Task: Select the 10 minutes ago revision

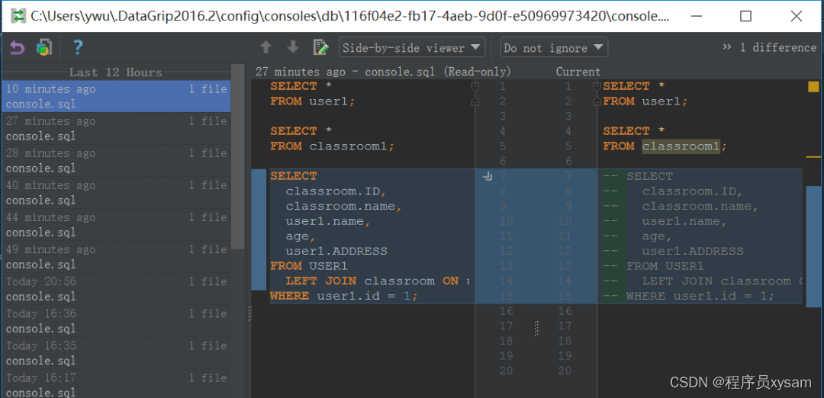Action: [x=116, y=97]
